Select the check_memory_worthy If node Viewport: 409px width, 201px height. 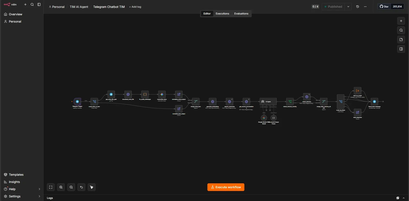[290, 102]
